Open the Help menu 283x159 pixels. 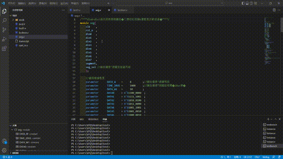pos(85,3)
